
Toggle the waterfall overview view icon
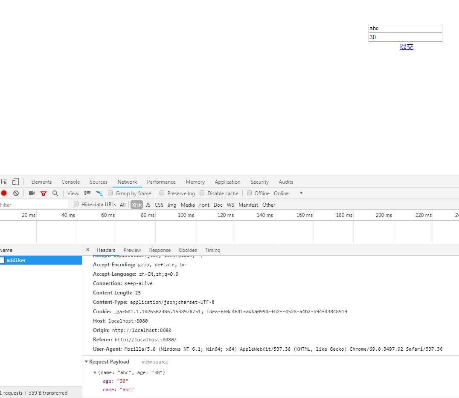(99, 193)
